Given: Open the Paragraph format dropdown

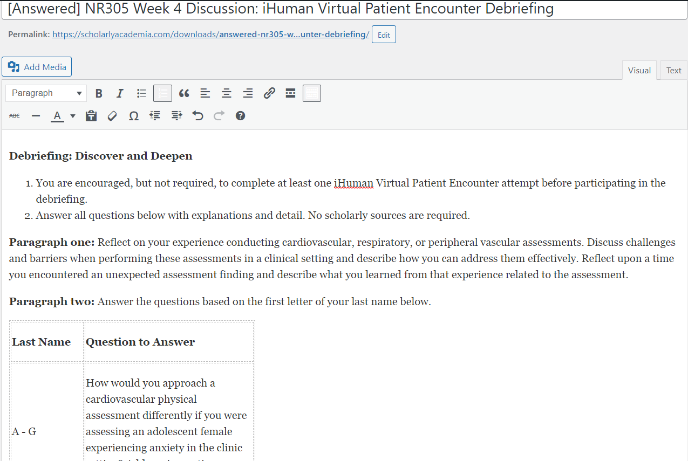Looking at the screenshot, I should coord(46,93).
